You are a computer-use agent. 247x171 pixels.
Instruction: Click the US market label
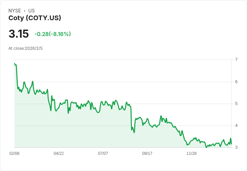tap(32, 11)
